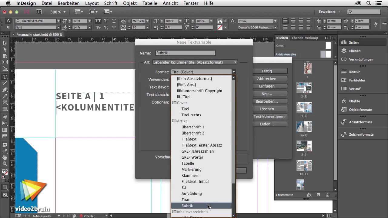
Task: Open the Art dropdown for variable type
Action: (x=195, y=62)
